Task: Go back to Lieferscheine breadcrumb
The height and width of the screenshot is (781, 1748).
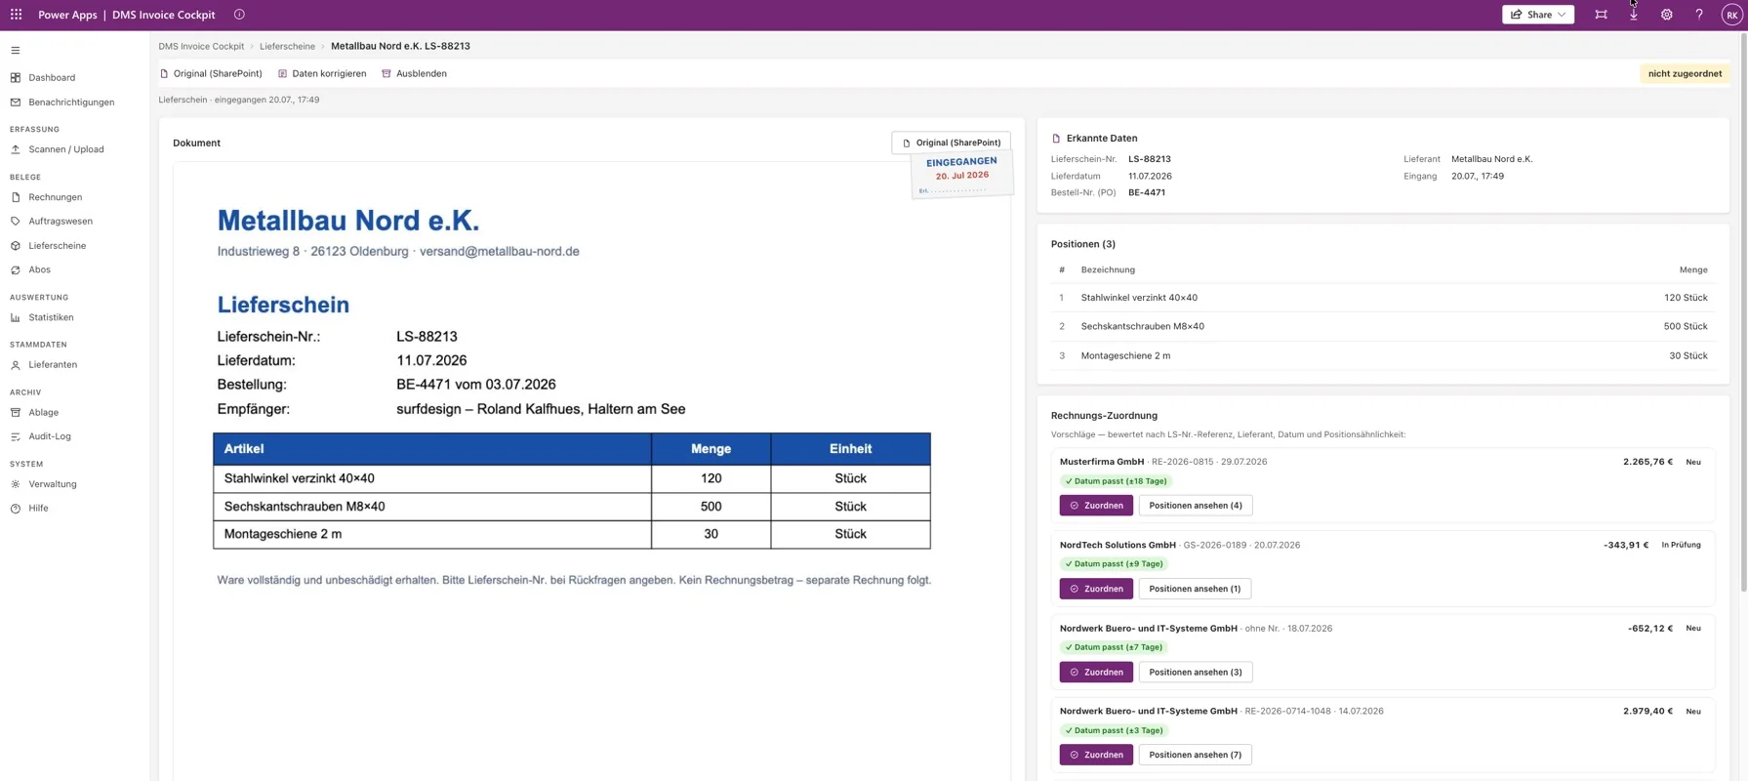Action: [x=287, y=46]
